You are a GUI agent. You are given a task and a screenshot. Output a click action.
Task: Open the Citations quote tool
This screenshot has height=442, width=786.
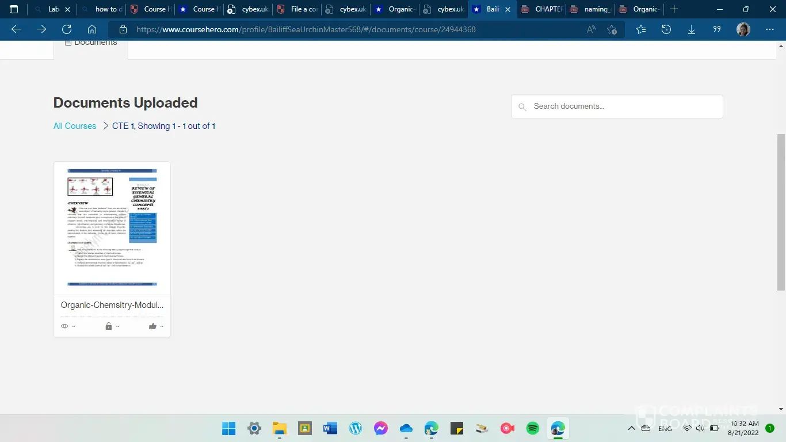[717, 29]
